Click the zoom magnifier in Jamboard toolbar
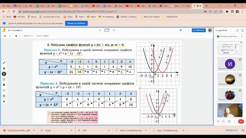246x138 pixels. [16, 36]
